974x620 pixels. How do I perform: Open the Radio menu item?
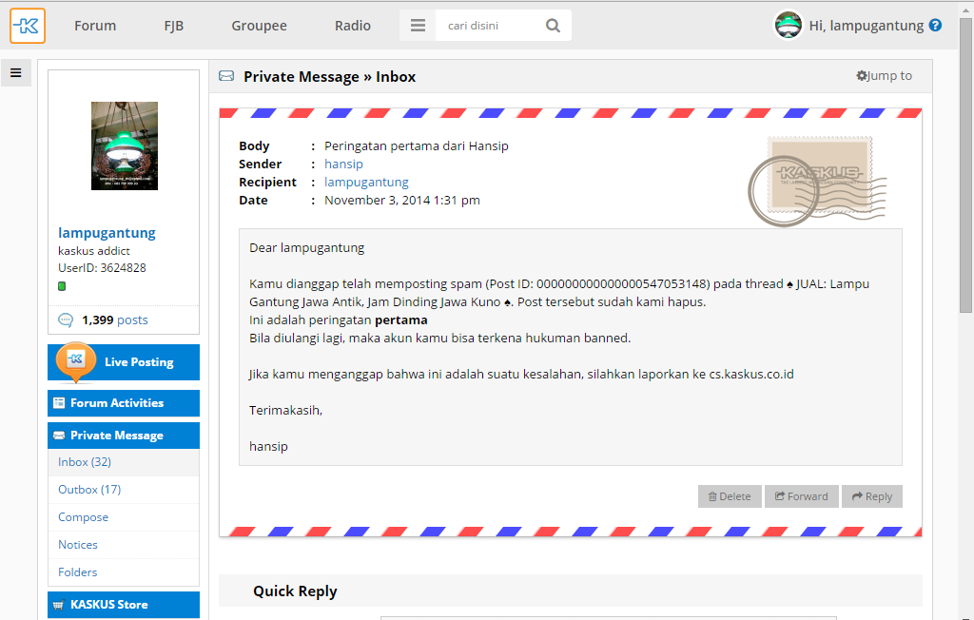pos(353,26)
